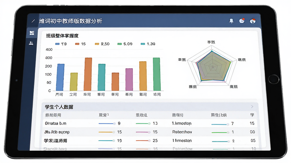The width and height of the screenshot is (291, 163).
Task: Select the purple bar in the chart
Action: click(129, 80)
